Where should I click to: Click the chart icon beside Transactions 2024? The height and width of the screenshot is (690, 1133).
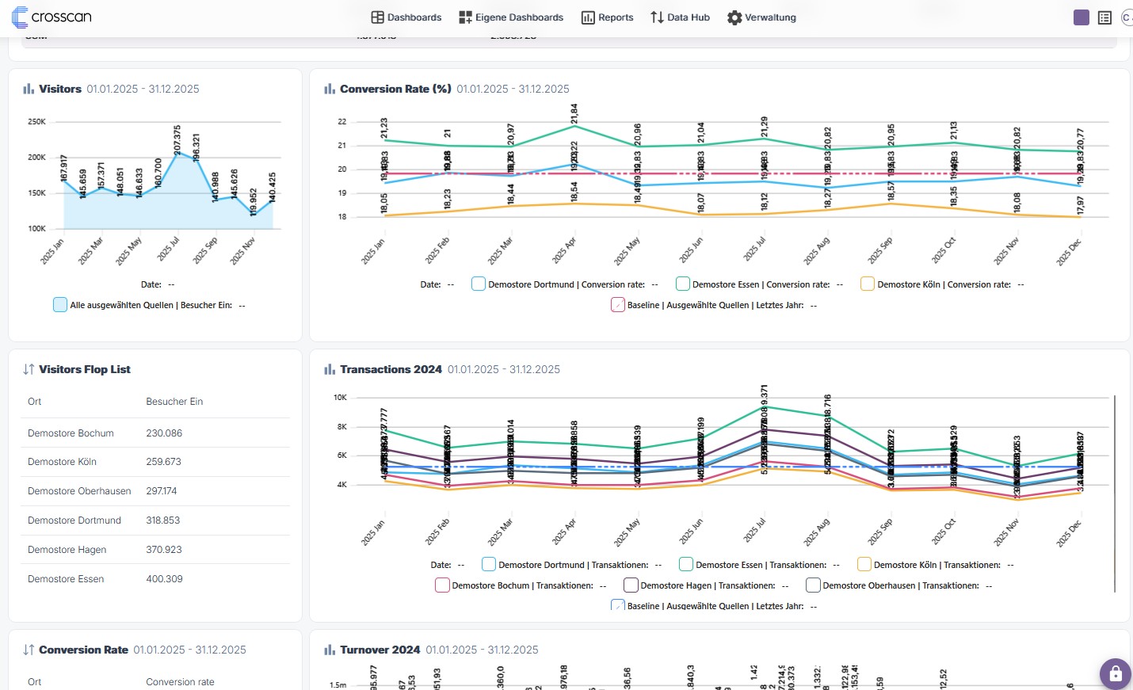click(330, 369)
